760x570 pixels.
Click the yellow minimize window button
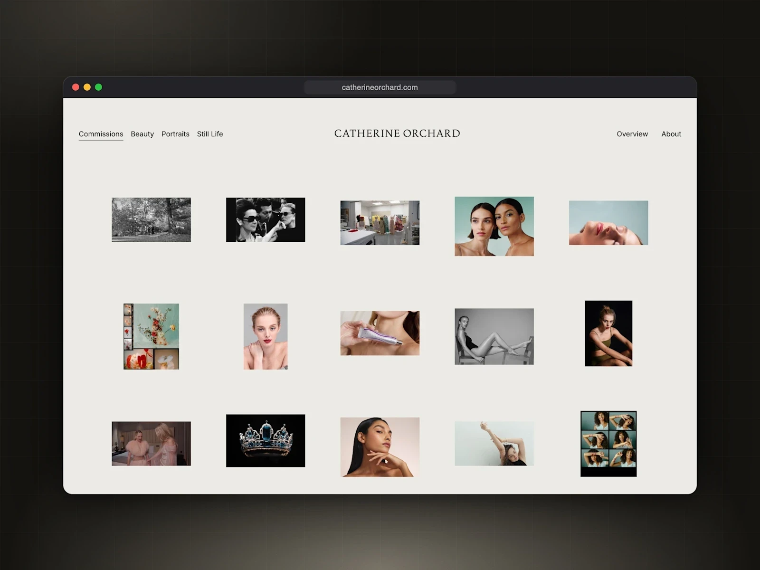87,87
